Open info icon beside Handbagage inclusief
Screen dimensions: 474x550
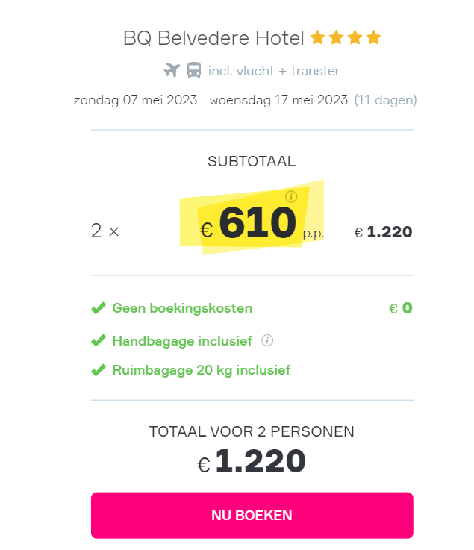tap(267, 340)
